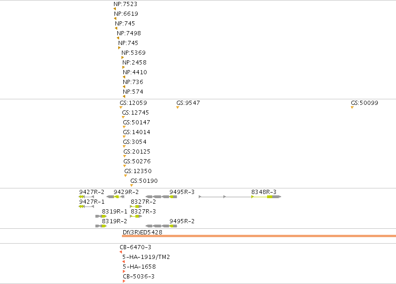The width and height of the screenshot is (396, 284).
Task: Select the 9429R-2 transcript label
Action: pyautogui.click(x=126, y=192)
